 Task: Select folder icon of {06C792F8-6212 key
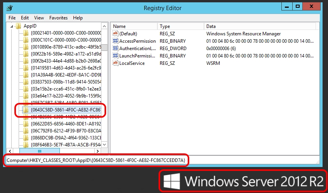(x=26, y=131)
